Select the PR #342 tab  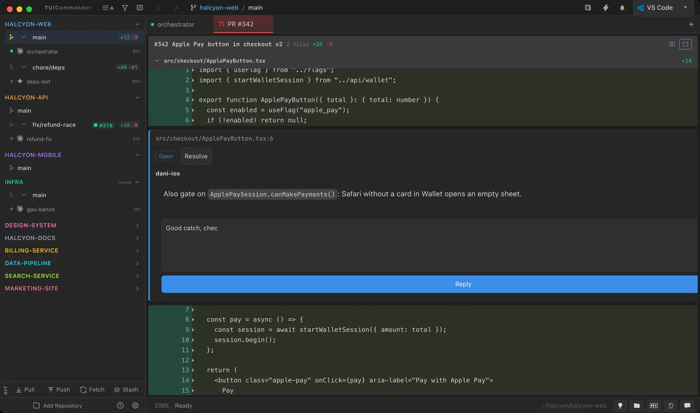243,24
